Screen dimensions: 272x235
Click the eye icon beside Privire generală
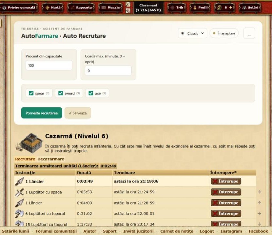coord(4,8)
